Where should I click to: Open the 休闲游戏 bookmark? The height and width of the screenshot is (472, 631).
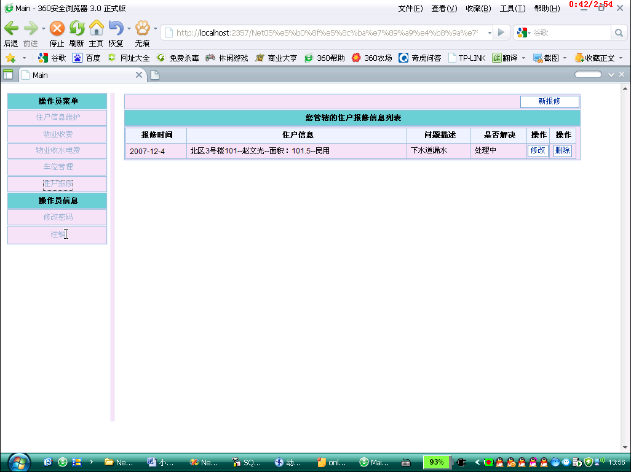click(227, 58)
